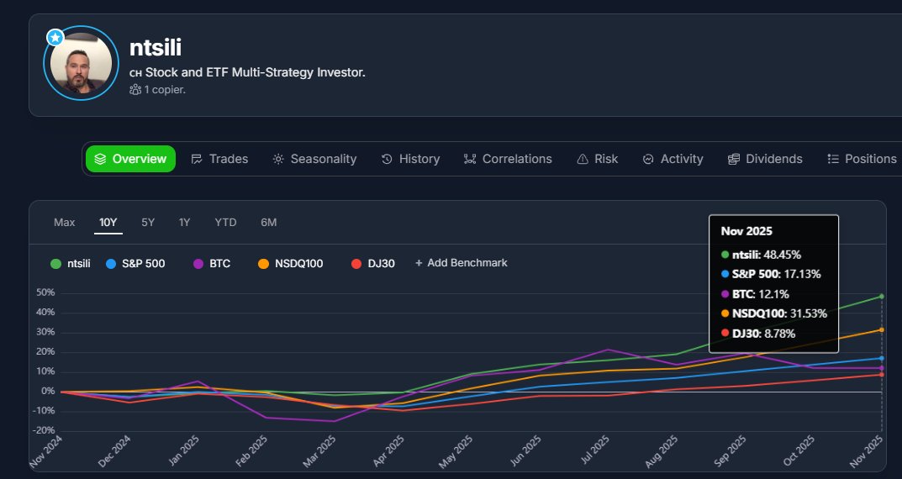Click the warning triangle icon beside Risk
902x479 pixels.
[x=583, y=160]
